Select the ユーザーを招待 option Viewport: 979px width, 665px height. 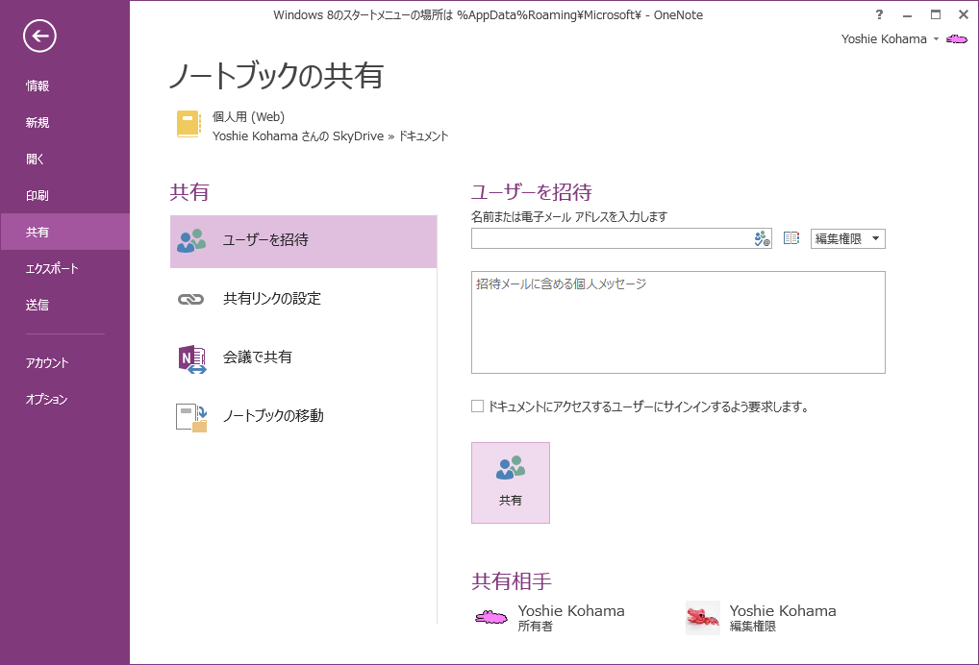click(304, 241)
